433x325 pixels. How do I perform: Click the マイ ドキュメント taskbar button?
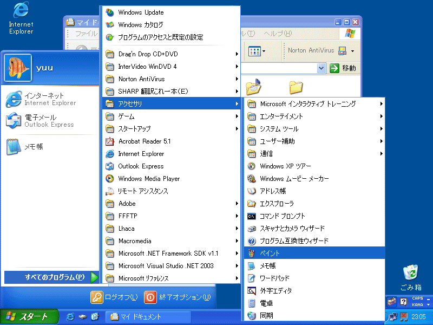(x=148, y=317)
